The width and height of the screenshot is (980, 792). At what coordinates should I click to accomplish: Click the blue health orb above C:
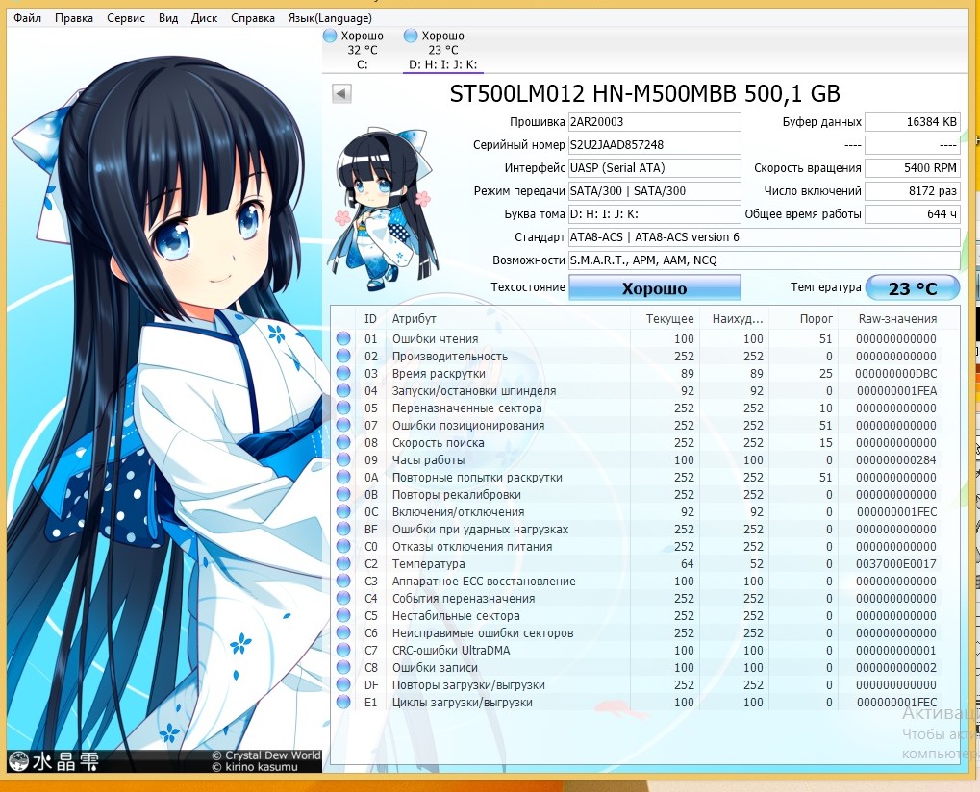[329, 36]
